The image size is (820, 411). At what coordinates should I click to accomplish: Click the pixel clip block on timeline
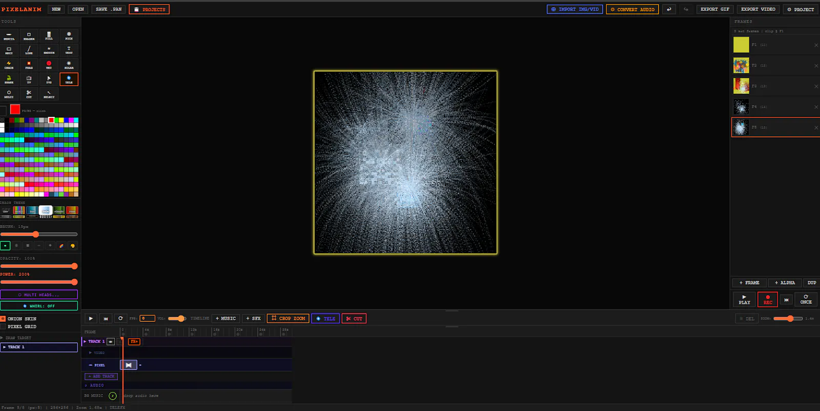129,365
